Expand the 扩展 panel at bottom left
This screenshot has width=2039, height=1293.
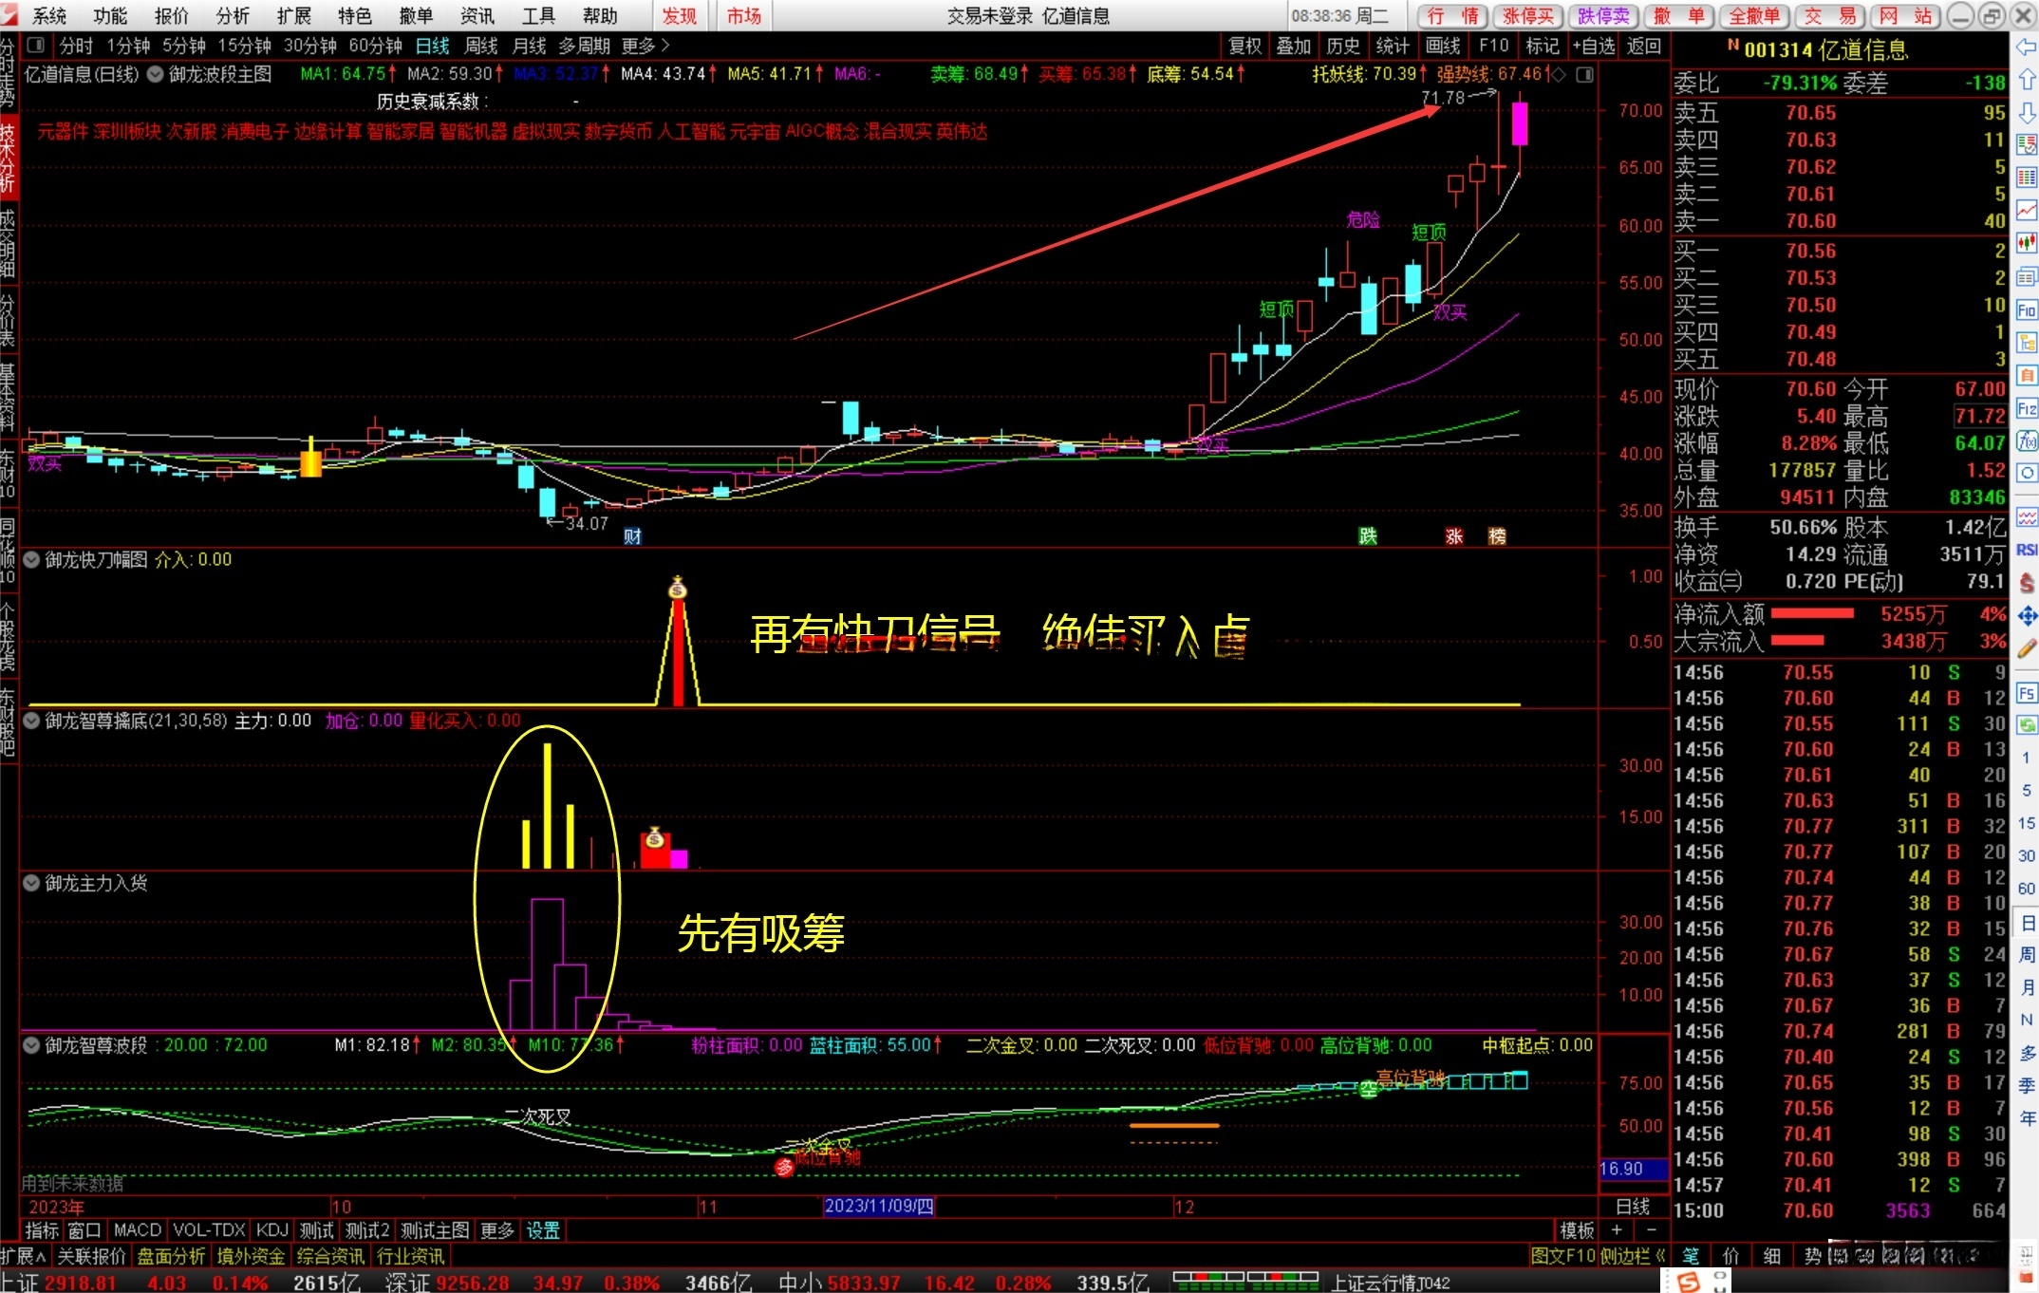click(x=23, y=1256)
